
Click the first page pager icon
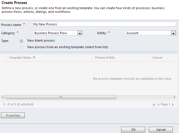[x=154, y=105]
